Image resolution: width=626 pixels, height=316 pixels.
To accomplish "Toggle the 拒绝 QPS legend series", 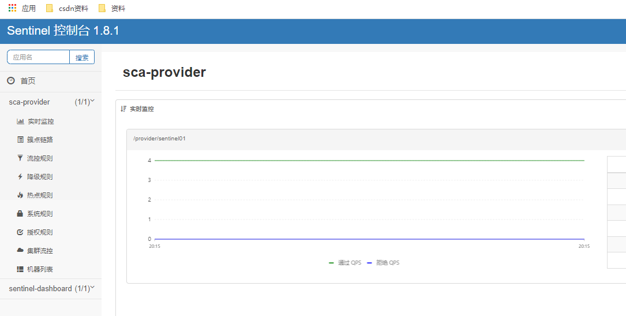I will [x=383, y=263].
